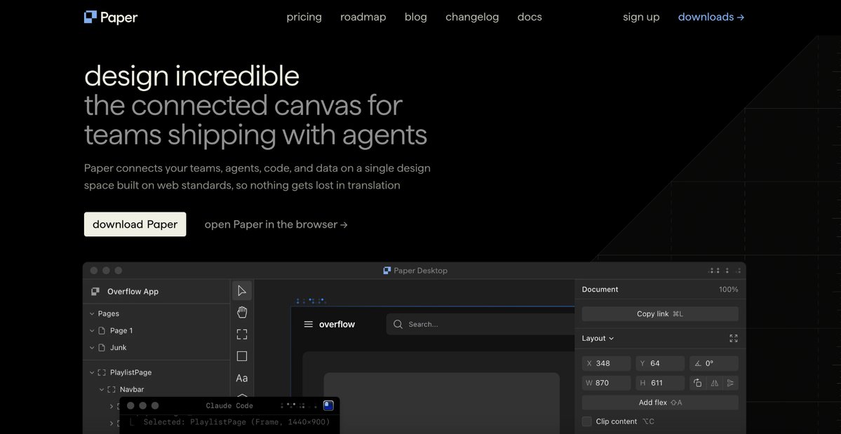This screenshot has height=434, width=841.
Task: Collapse the Navbar layer
Action: tap(102, 388)
